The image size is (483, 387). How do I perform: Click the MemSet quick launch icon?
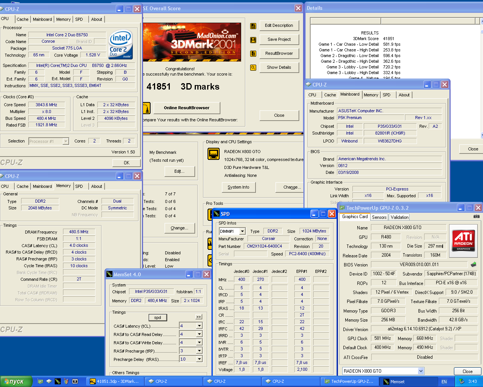[58, 381]
